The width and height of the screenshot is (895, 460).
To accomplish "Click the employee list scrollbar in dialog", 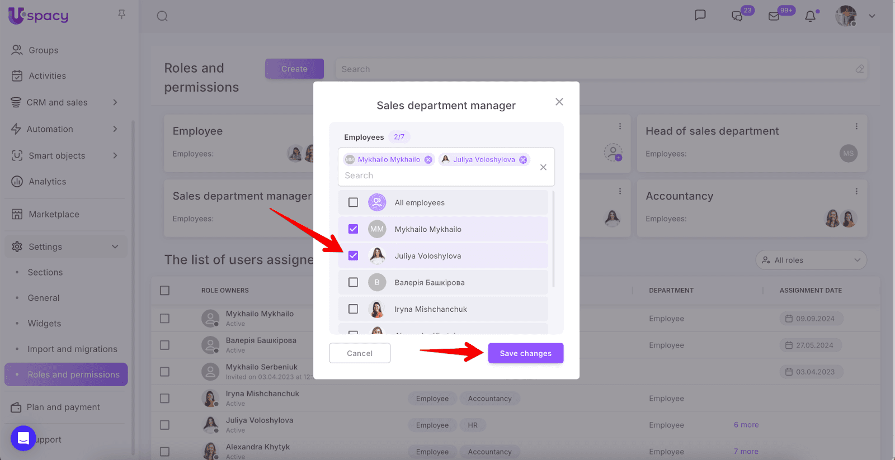I will [553, 240].
